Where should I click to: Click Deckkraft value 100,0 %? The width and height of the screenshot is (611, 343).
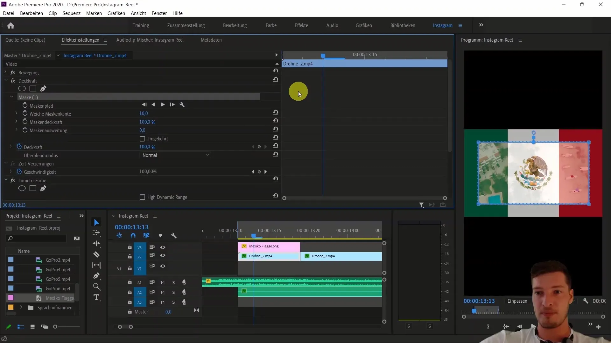coord(147,147)
